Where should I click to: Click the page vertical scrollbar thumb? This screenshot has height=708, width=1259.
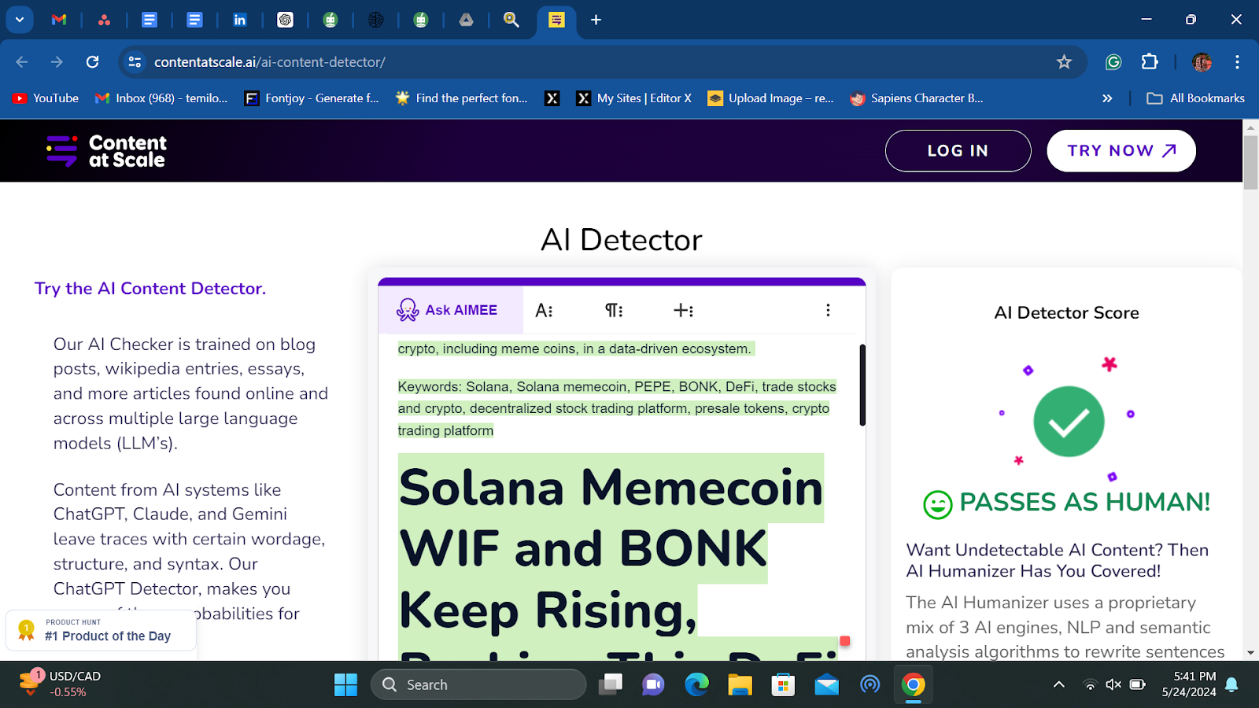(x=1250, y=162)
